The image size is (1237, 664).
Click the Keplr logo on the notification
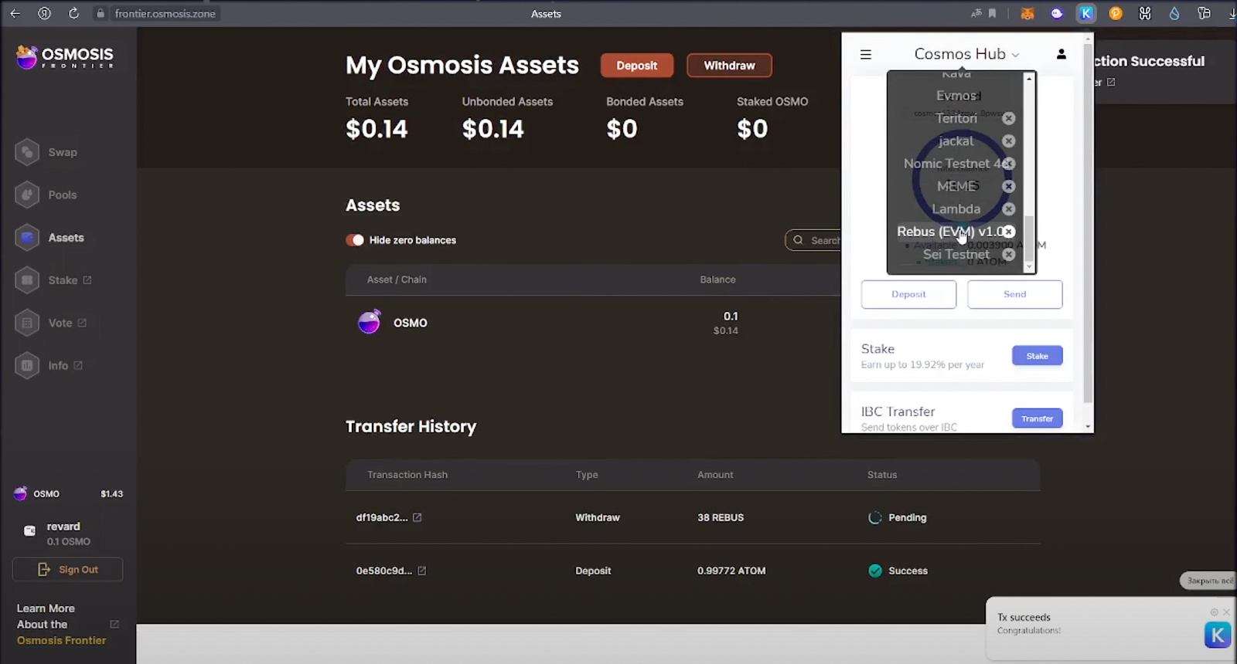1218,635
